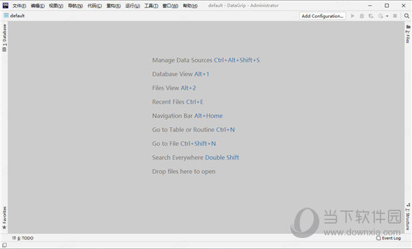Click the Add Configuration button
The image size is (412, 249).
(x=323, y=16)
